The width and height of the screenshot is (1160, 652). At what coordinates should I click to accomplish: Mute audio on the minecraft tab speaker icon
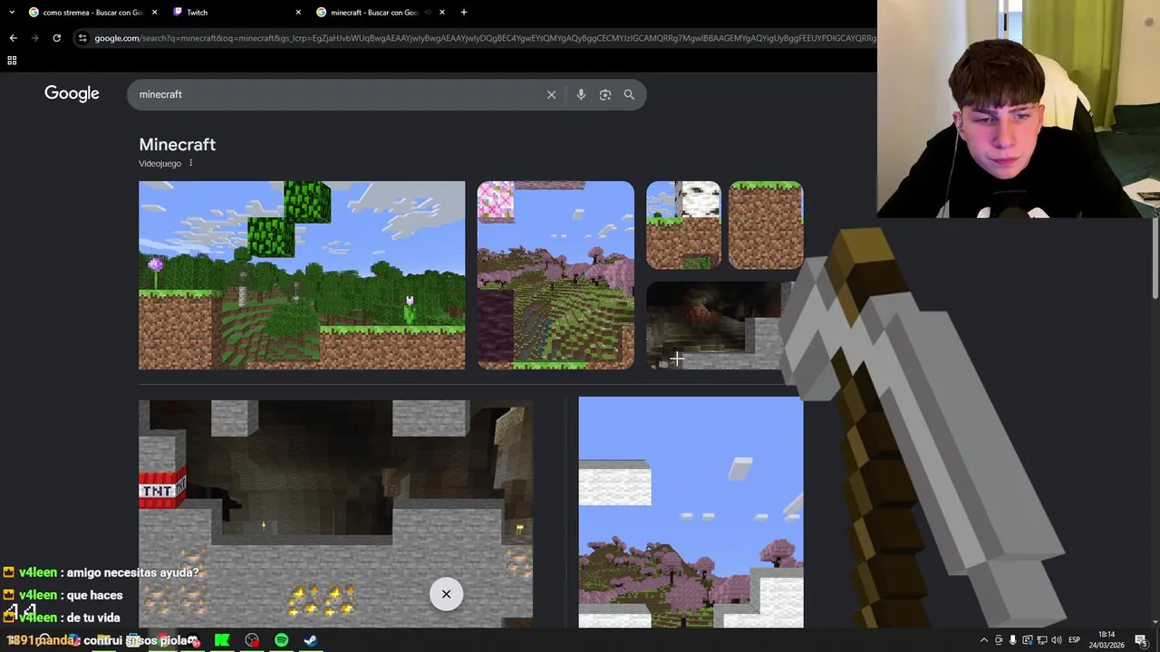click(x=428, y=13)
